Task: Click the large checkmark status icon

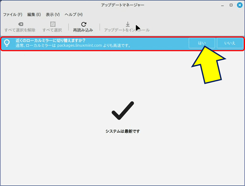Action: (x=122, y=111)
